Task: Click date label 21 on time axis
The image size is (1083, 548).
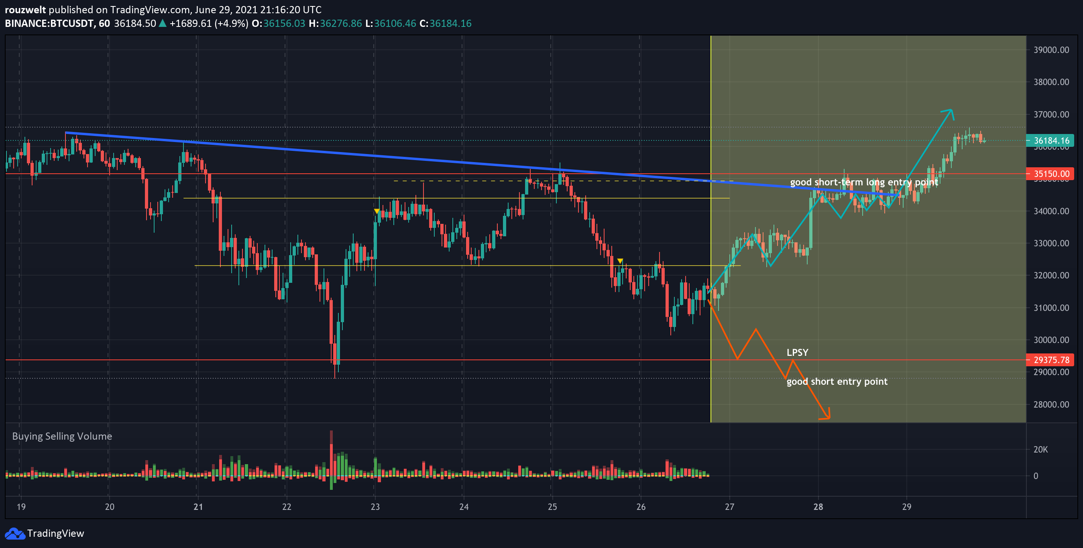Action: coord(198,507)
